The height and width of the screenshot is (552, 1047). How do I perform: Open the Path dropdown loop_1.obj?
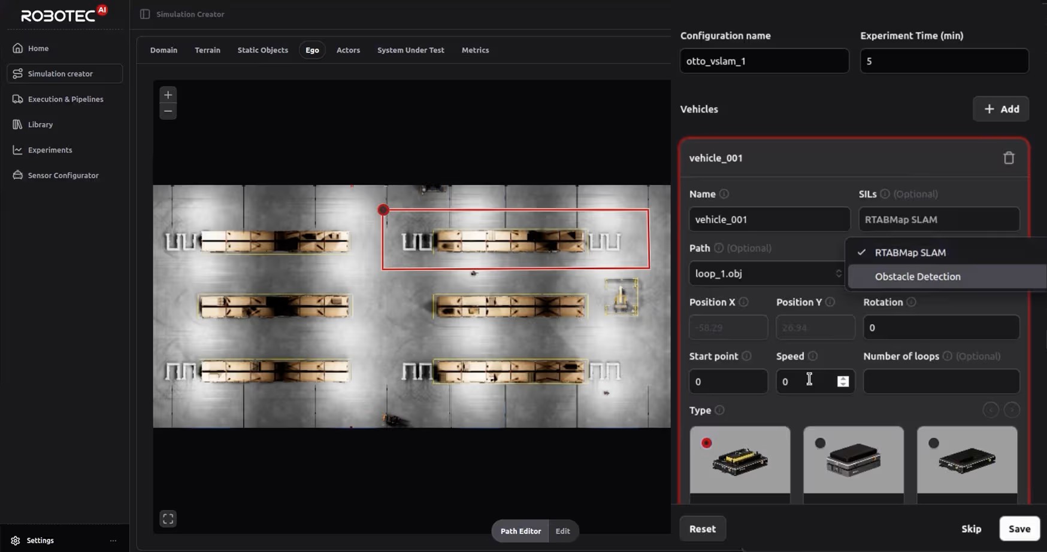tap(766, 274)
